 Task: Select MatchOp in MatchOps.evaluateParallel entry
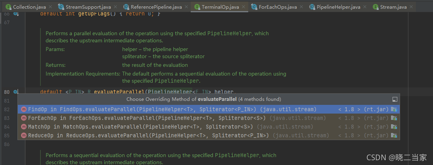click(x=209, y=127)
